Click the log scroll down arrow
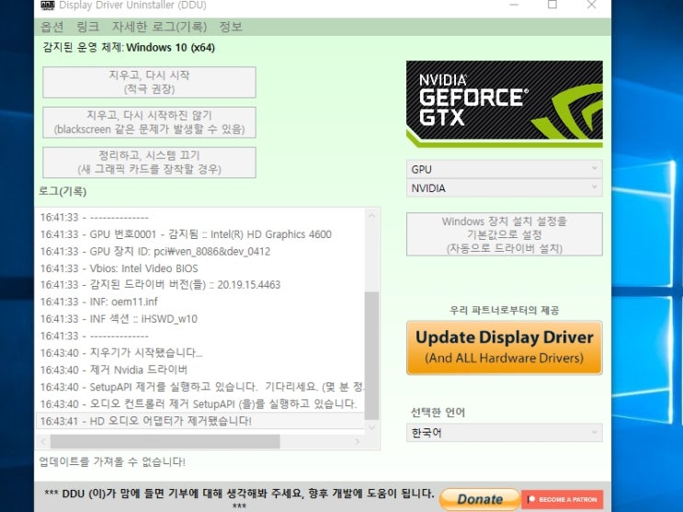The image size is (683, 512). click(x=371, y=427)
